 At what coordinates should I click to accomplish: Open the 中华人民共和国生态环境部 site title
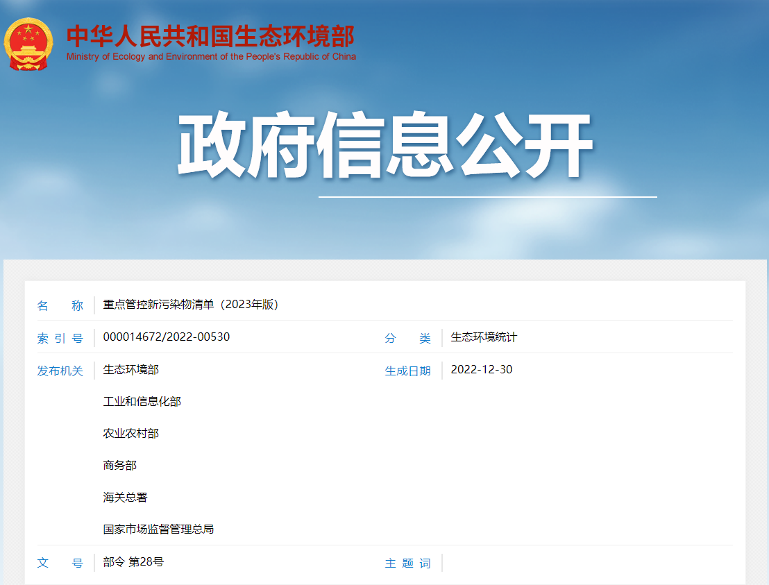[x=210, y=36]
